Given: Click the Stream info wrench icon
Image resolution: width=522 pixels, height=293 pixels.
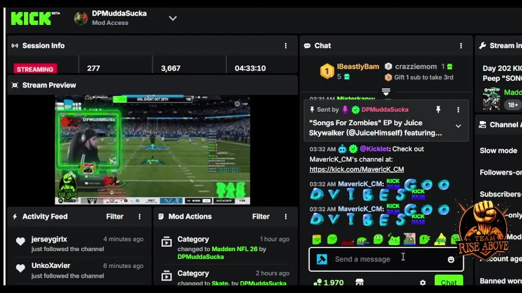Looking at the screenshot, I should [x=482, y=46].
